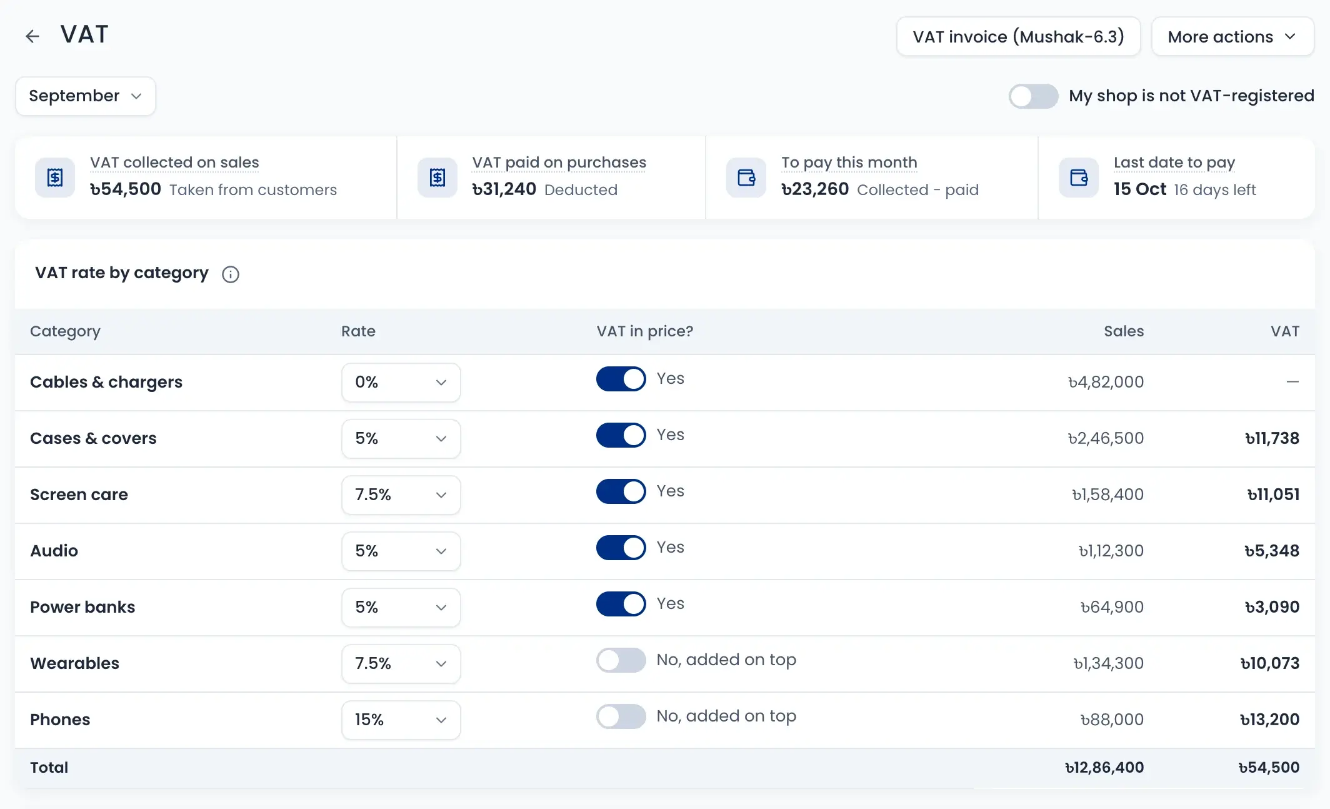Click the VAT invoice (Mushak-6.3) button
Screen dimensions: 1330x809
coord(1019,37)
